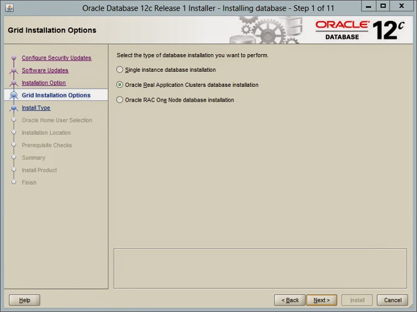Click the Install Type step marker icon

[x=14, y=108]
